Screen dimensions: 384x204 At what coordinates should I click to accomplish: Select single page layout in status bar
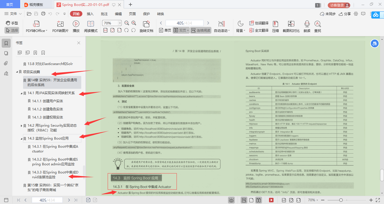click(251, 200)
